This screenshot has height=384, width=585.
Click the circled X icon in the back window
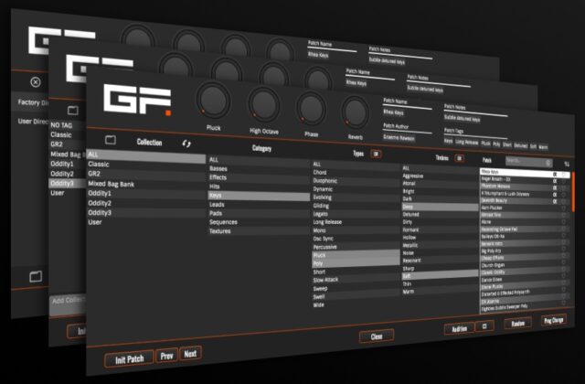pos(36,82)
